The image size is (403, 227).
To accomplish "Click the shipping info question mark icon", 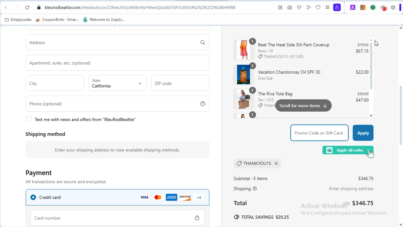I will (x=255, y=188).
